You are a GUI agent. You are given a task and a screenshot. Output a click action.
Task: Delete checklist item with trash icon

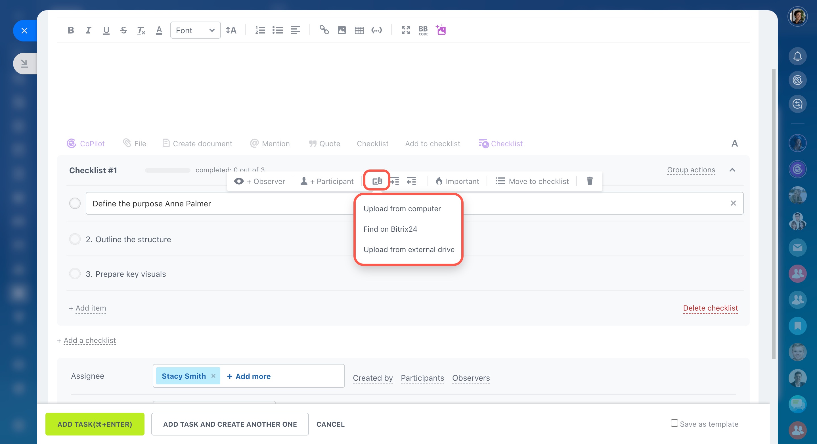(590, 181)
